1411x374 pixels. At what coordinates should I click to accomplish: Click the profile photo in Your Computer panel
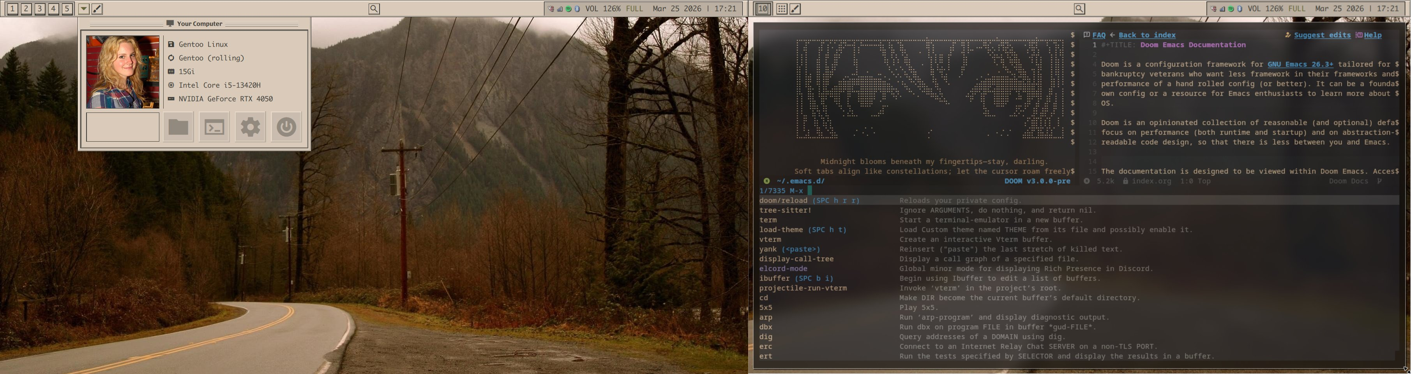pyautogui.click(x=123, y=72)
